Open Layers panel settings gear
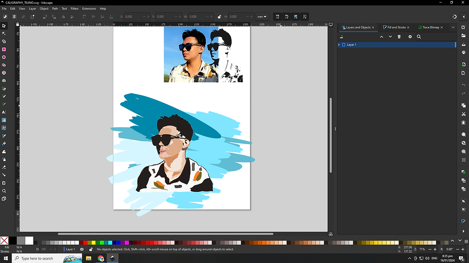469x263 pixels. (410, 37)
